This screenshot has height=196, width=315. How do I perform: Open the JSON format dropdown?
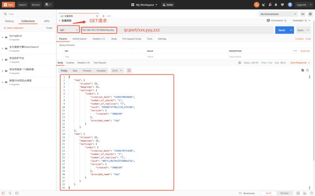117,70
